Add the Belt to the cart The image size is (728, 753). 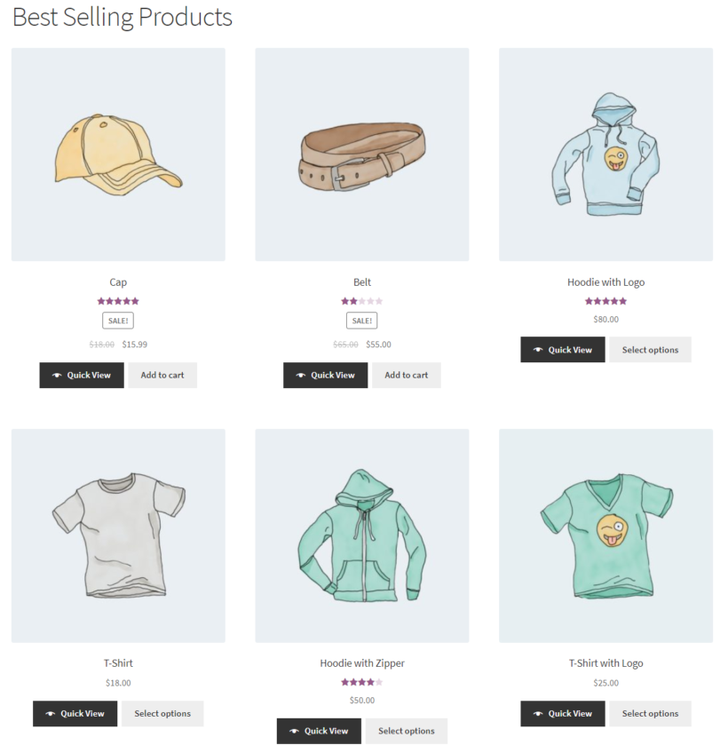coord(406,375)
